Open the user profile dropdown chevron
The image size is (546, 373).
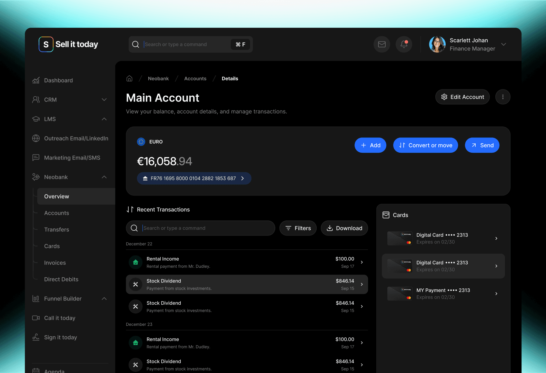pyautogui.click(x=504, y=44)
